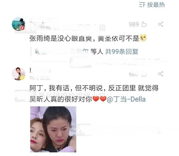Expand 共99条回复 replies

click(x=122, y=51)
